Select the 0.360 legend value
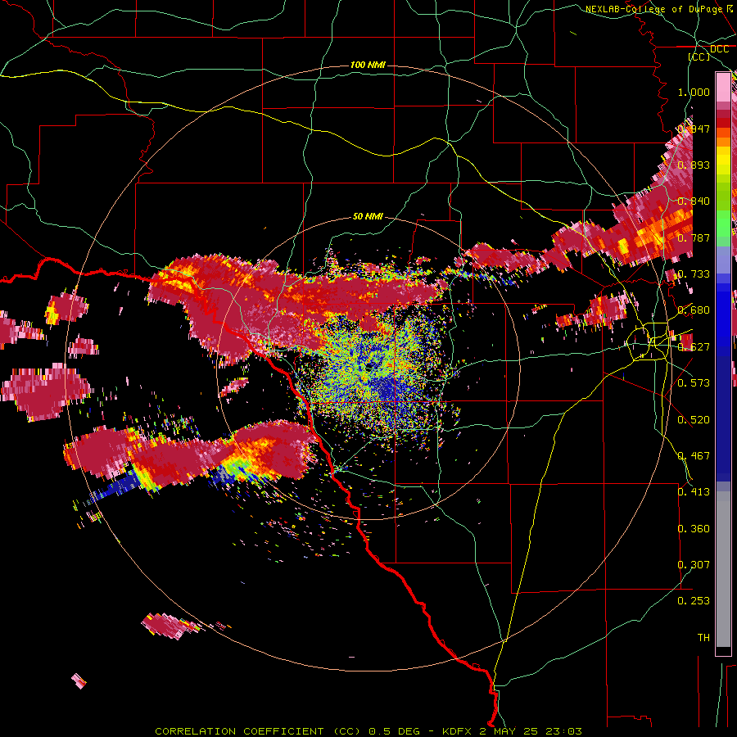This screenshot has width=737, height=737. click(694, 529)
